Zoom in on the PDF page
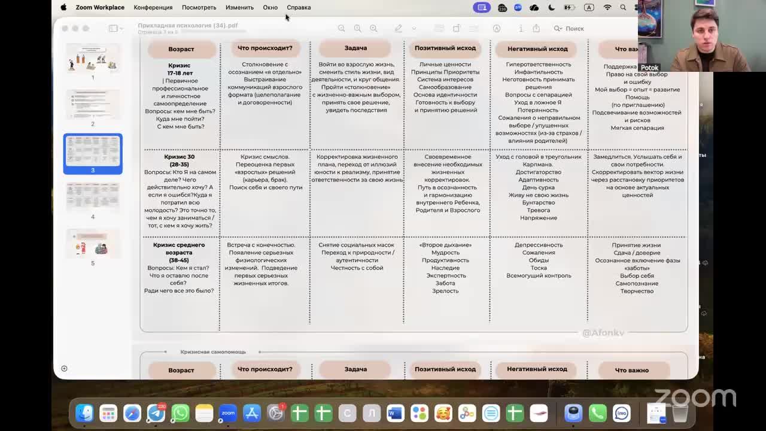 click(373, 28)
